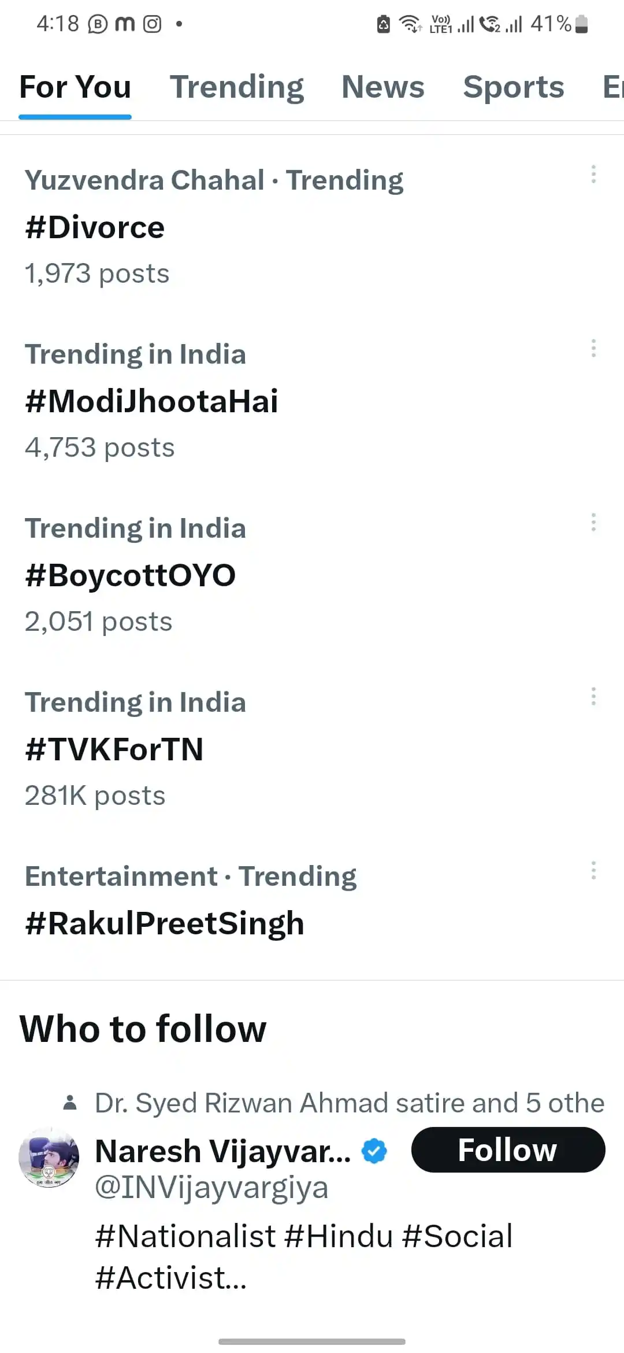Follow Naresh Vijayvargiya
Image resolution: width=624 pixels, height=1353 pixels.
coord(508,1149)
